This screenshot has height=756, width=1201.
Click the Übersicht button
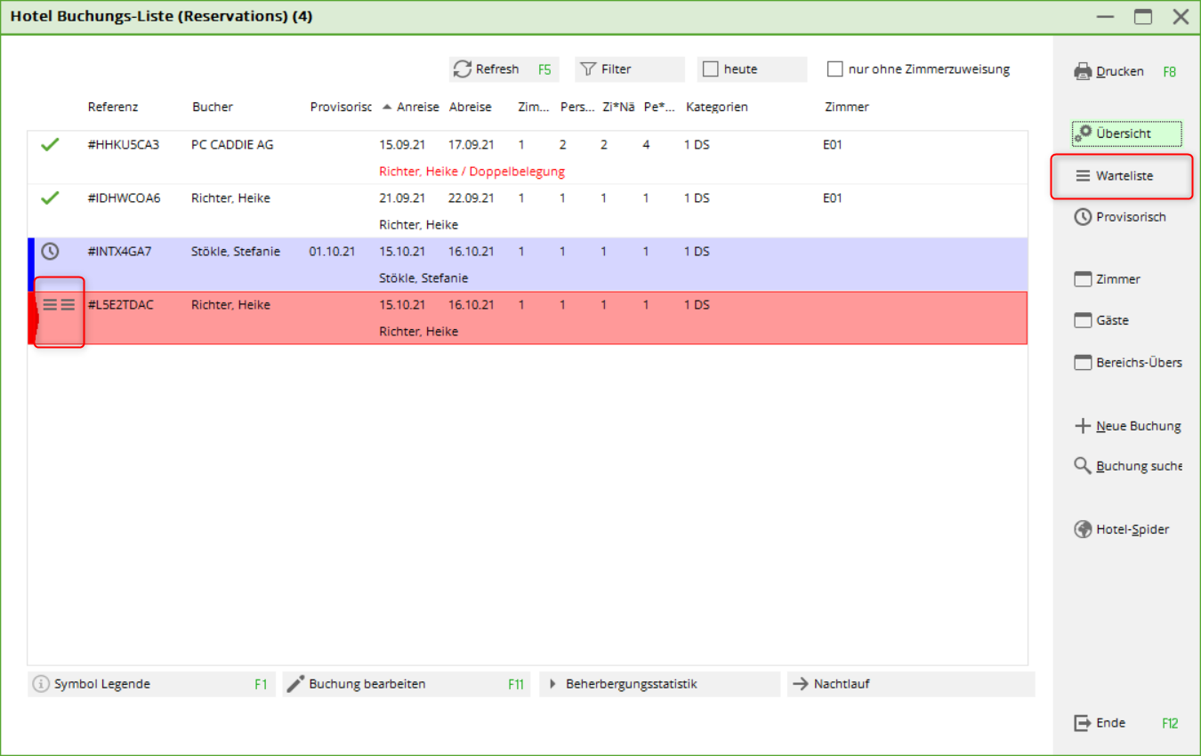[1127, 133]
